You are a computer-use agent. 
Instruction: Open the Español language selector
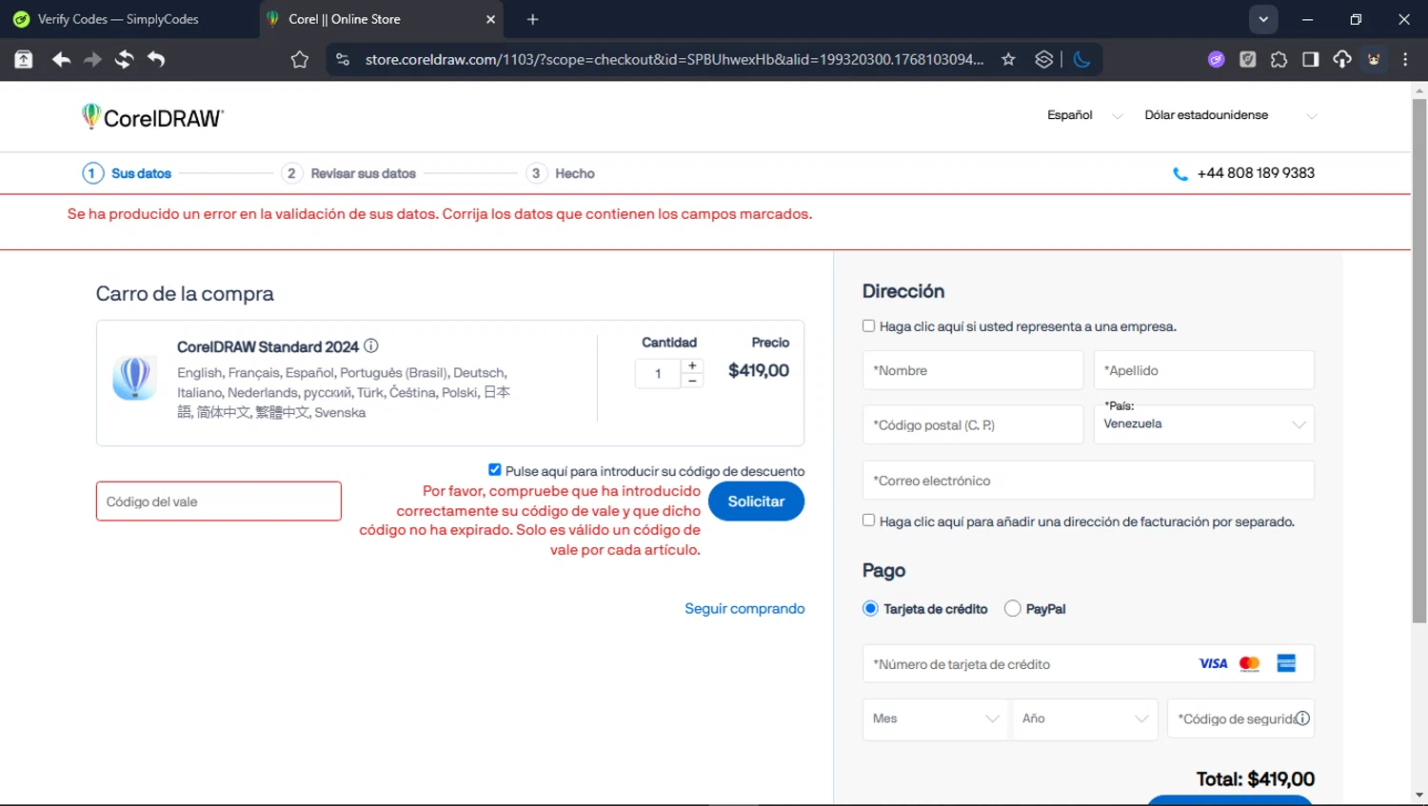tap(1083, 115)
